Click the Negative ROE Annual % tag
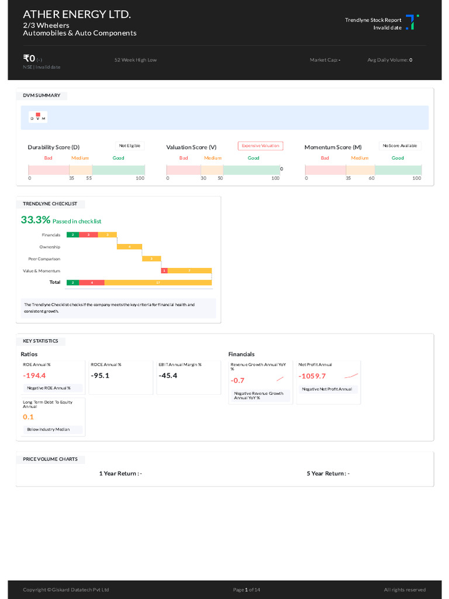The image size is (449, 599). click(x=49, y=388)
